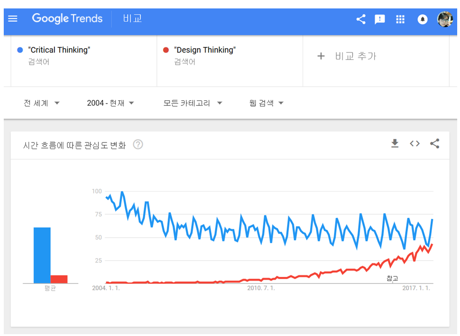This screenshot has height=336, width=460.
Task: Open the send feedback icon
Action: 380,19
